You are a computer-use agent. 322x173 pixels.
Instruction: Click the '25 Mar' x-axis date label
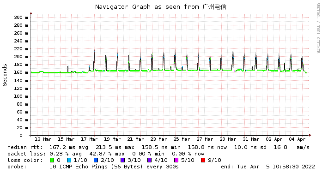(182, 139)
